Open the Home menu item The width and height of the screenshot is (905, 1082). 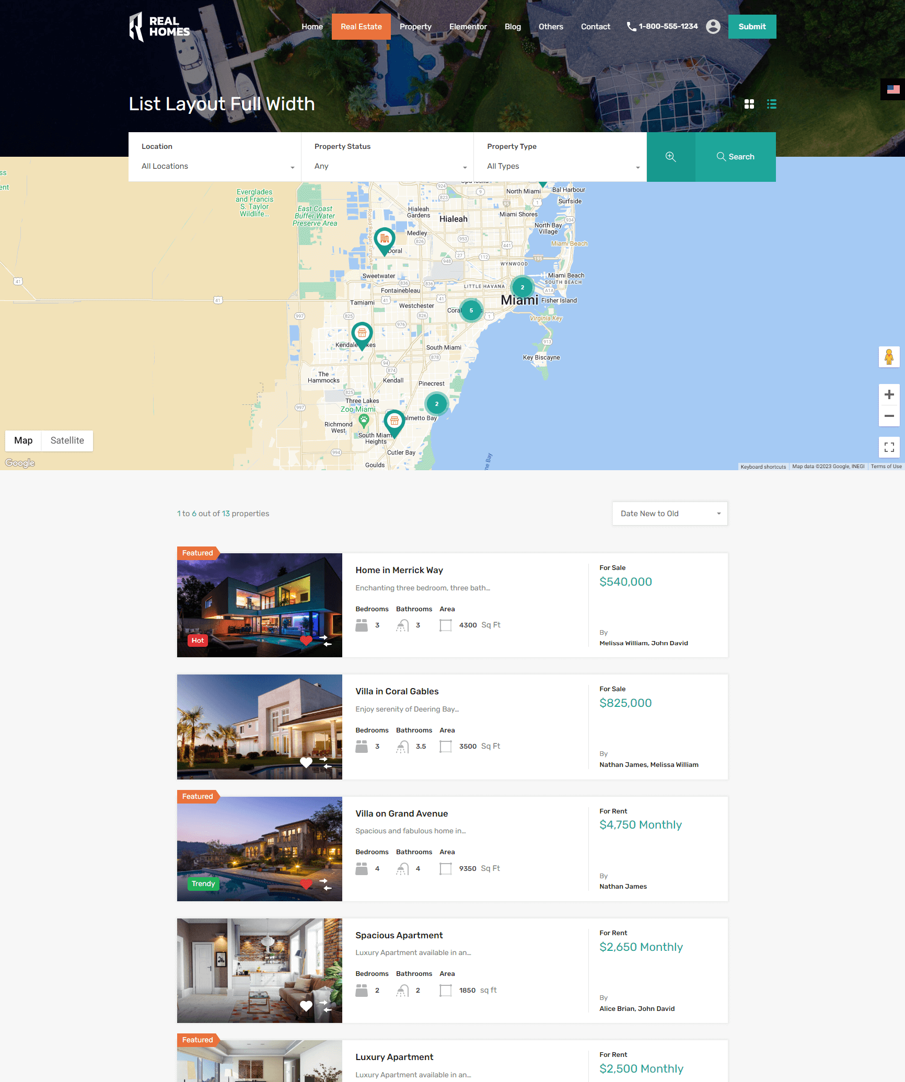point(312,27)
